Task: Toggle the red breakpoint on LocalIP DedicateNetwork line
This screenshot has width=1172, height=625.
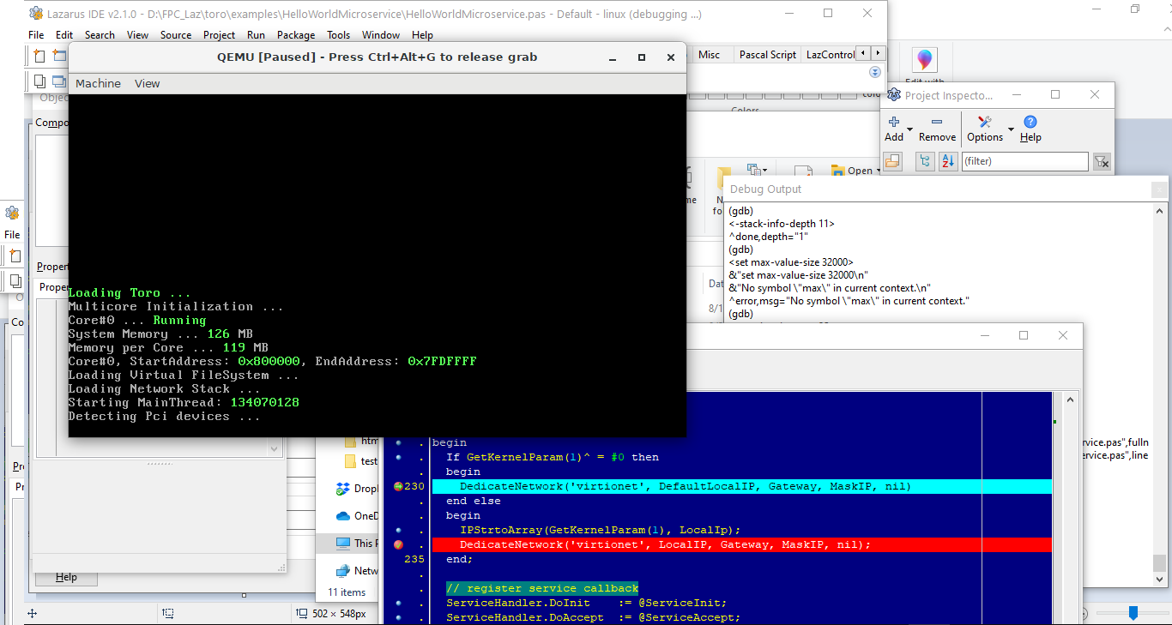Action: click(398, 544)
